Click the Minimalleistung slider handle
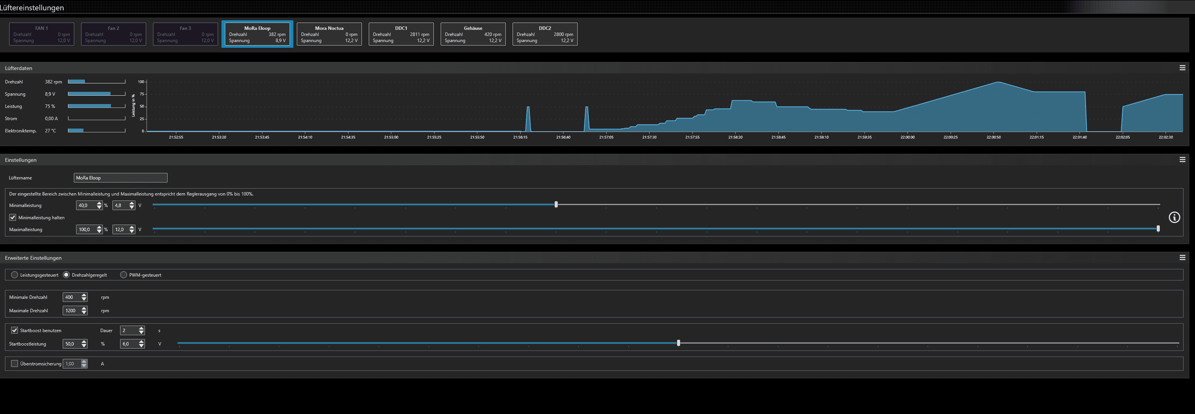 556,204
